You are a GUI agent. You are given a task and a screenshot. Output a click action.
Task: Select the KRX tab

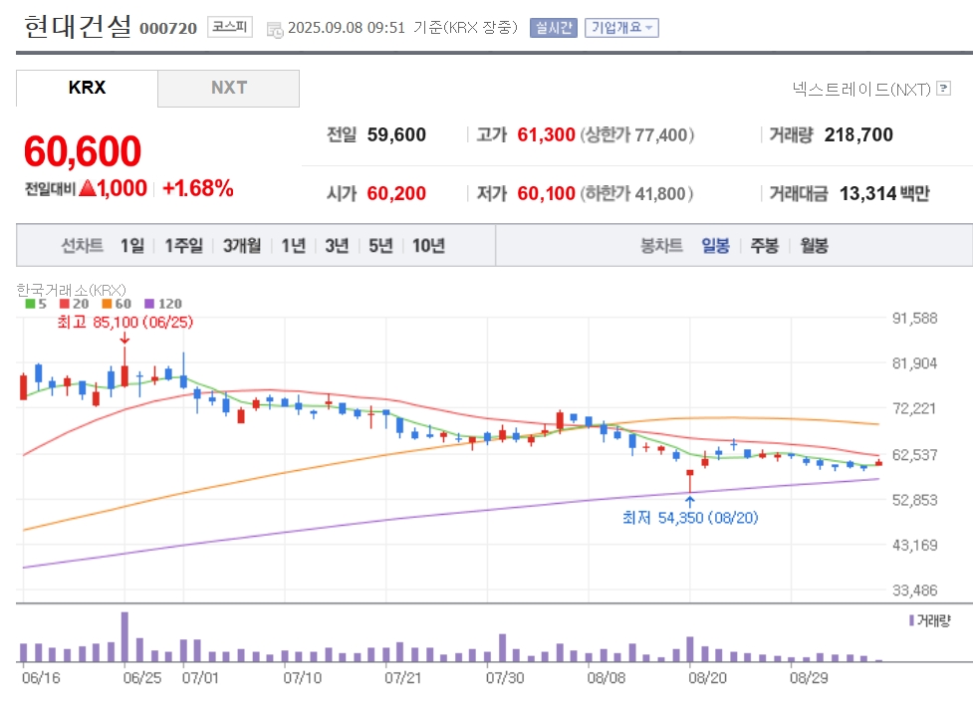[x=87, y=88]
